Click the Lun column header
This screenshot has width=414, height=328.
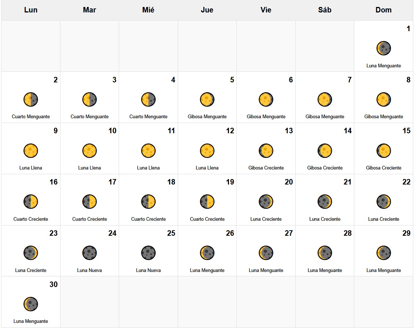pos(31,10)
